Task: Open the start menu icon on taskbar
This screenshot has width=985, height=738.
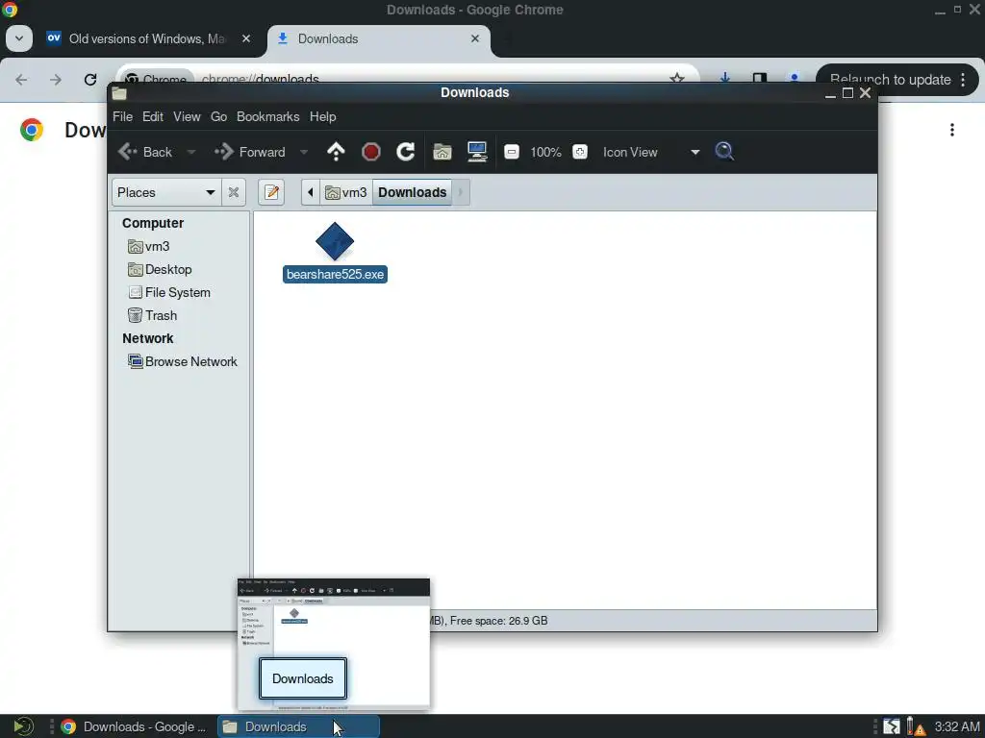Action: 24,726
